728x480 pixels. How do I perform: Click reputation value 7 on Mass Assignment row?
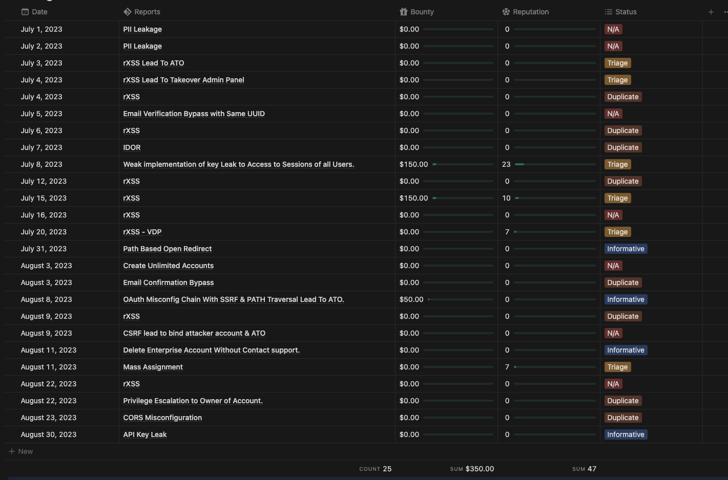(x=507, y=367)
